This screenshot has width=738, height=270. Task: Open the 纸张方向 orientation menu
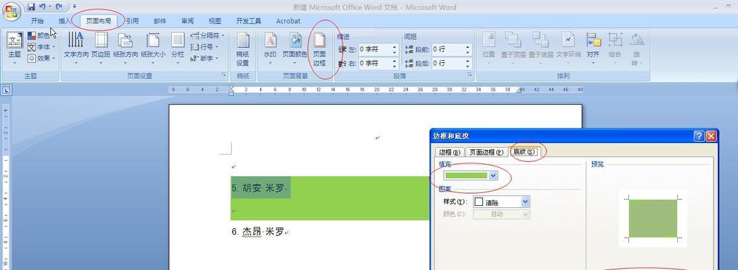click(125, 47)
